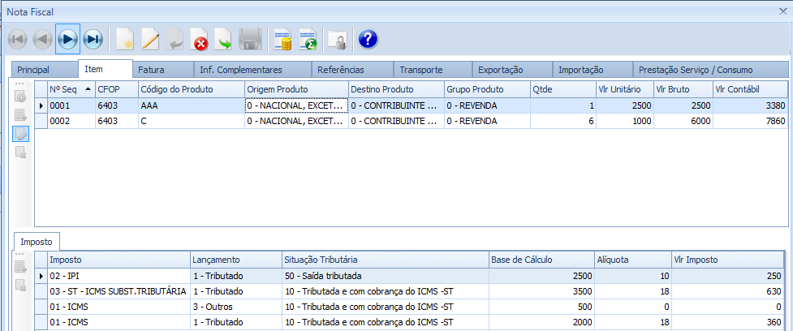Open help with the blue question mark

[x=368, y=38]
